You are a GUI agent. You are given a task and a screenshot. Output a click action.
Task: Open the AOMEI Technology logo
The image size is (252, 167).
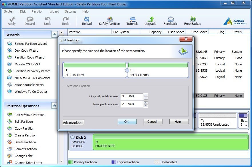pos(235,21)
